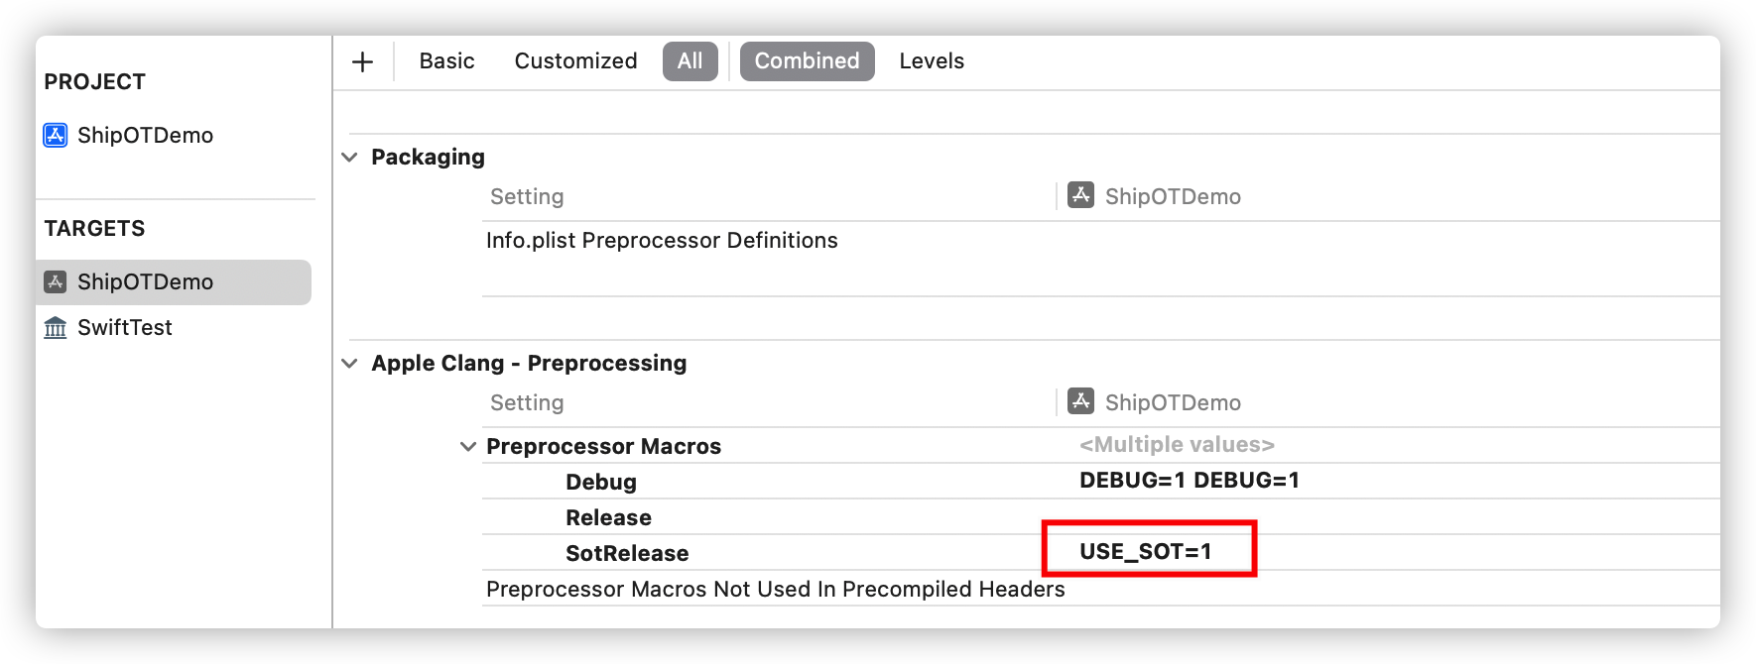Image resolution: width=1756 pixels, height=664 pixels.
Task: Select SwiftTest target bank-style icon
Action: click(56, 327)
